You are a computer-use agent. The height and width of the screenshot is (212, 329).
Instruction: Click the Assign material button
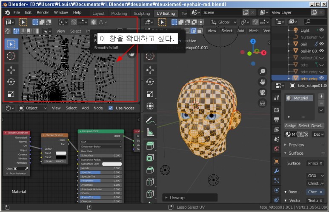point(290,126)
